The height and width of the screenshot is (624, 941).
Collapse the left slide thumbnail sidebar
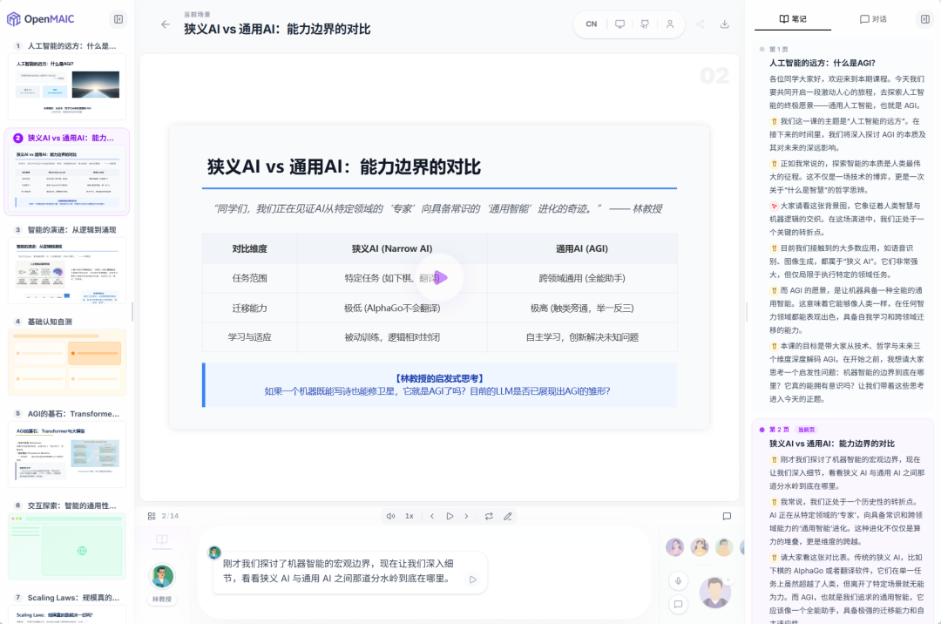118,19
